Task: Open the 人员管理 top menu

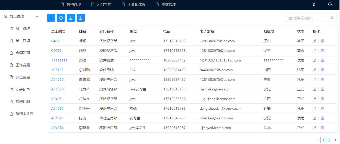Action: [x=101, y=4]
